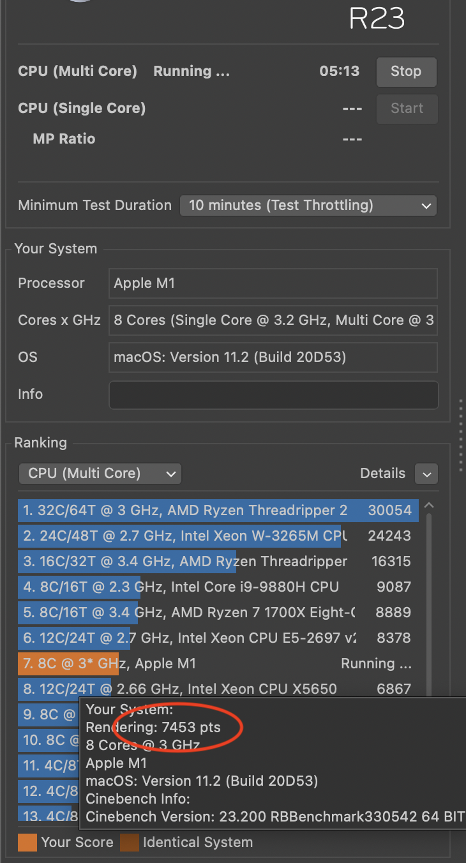Click the R23 logo at the top
Viewport: 466px width, 863px height.
377,19
